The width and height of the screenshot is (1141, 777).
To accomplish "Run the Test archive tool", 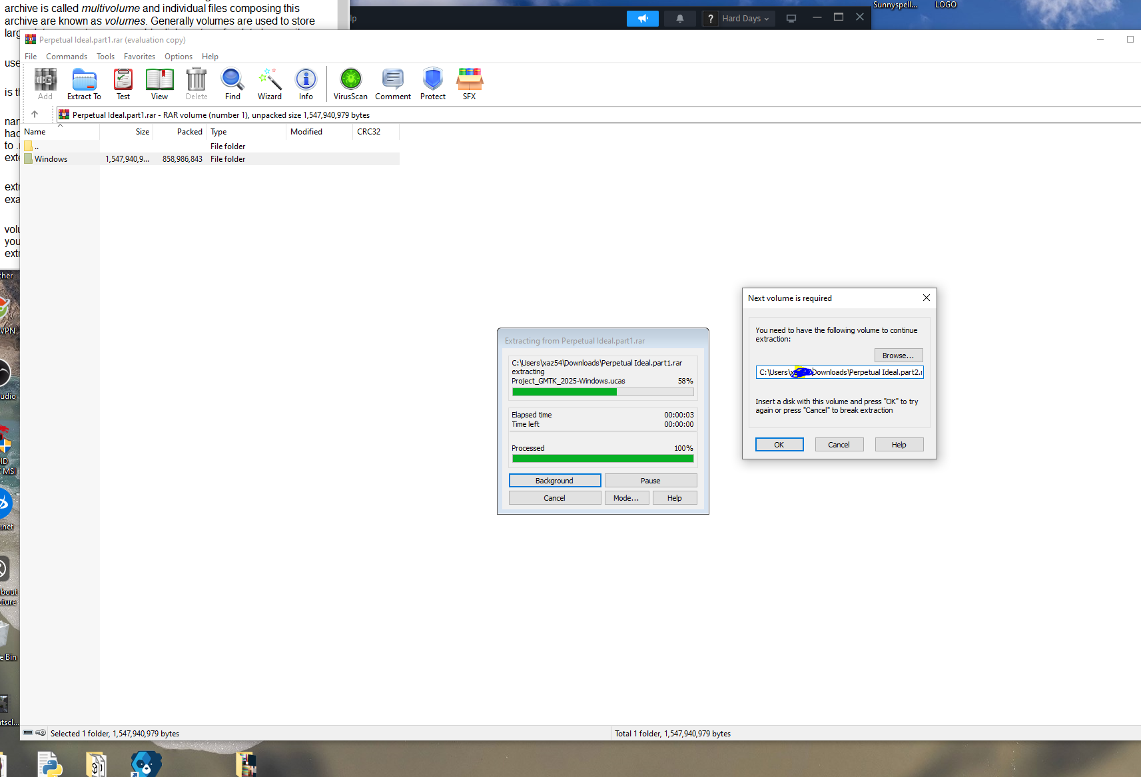I will [123, 84].
